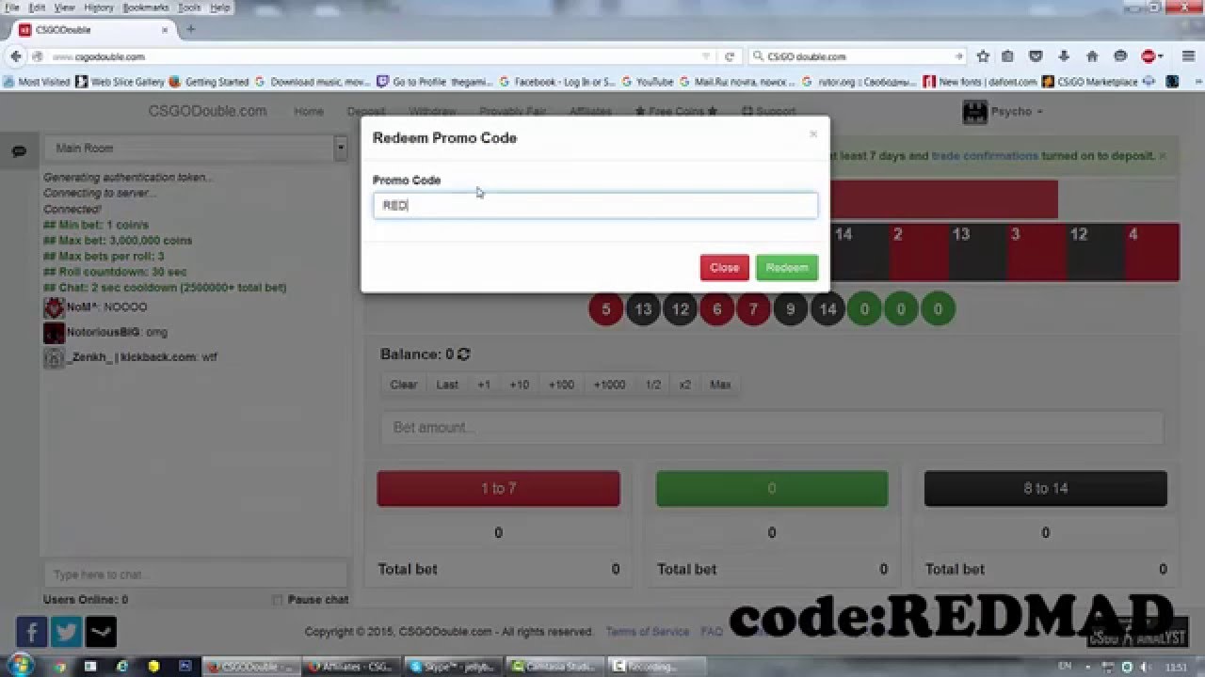Click the Bet amount field
Viewport: 1205px width, 677px height.
(772, 427)
